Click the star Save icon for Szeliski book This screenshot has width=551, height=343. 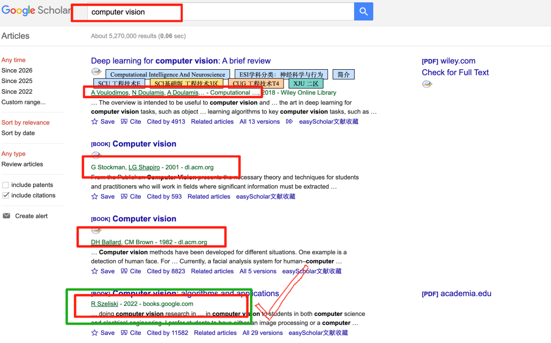(94, 333)
